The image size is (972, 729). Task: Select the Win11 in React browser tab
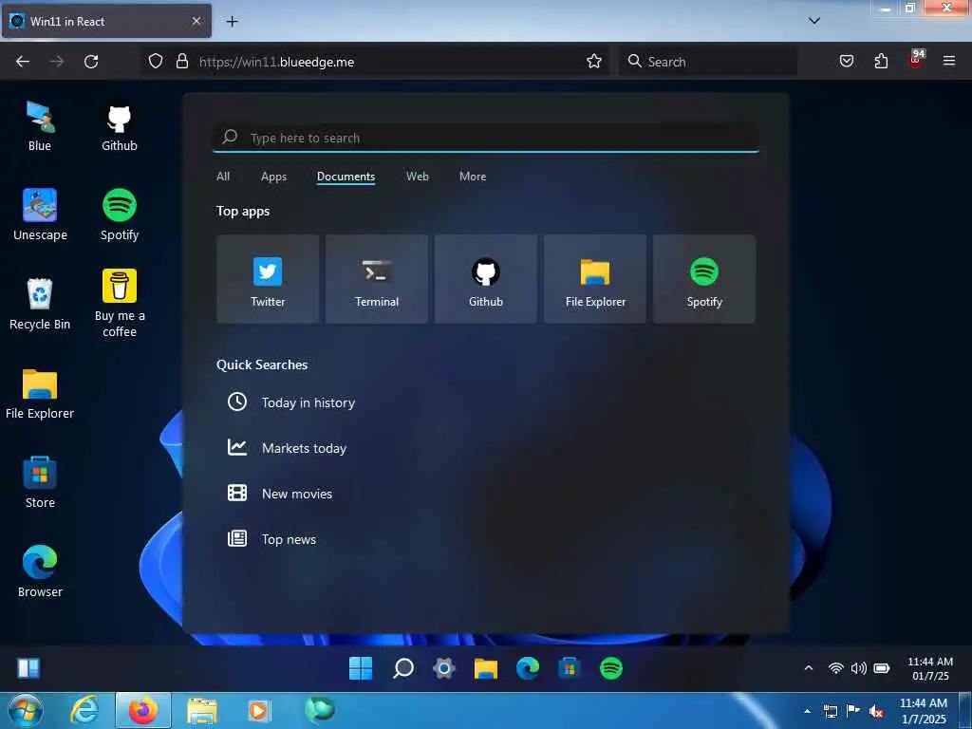106,21
